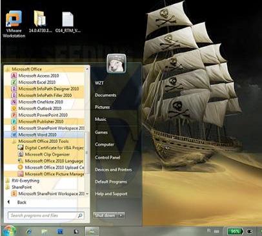262x236 pixels.
Task: Click the user account picture
Action: pyautogui.click(x=116, y=63)
